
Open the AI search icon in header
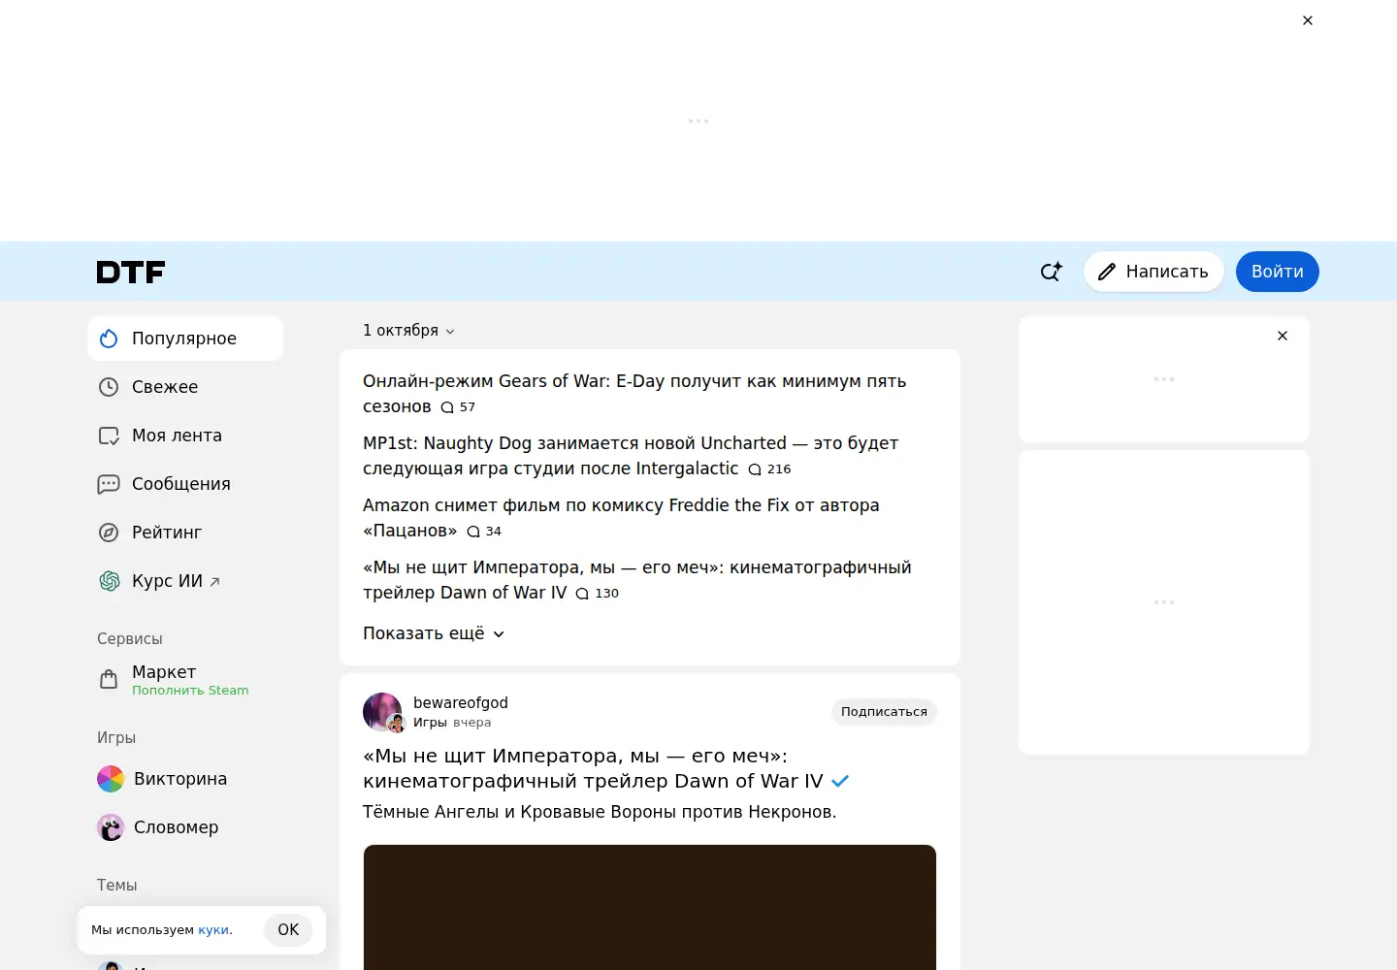(x=1051, y=272)
